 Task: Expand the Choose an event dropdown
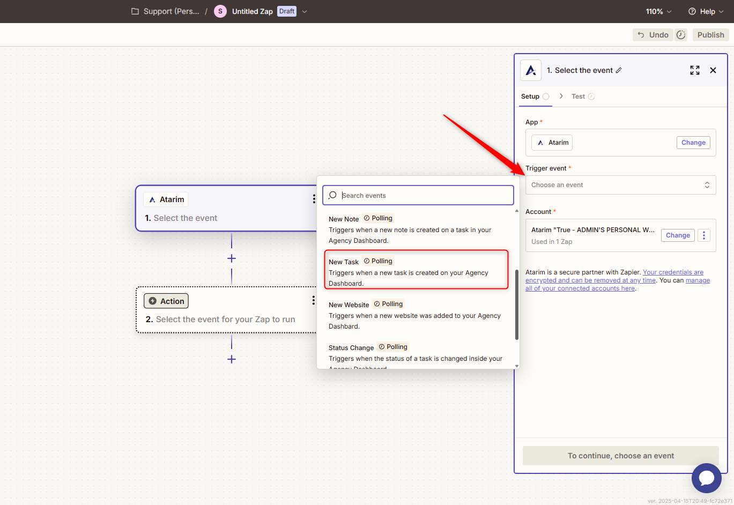[x=620, y=185]
